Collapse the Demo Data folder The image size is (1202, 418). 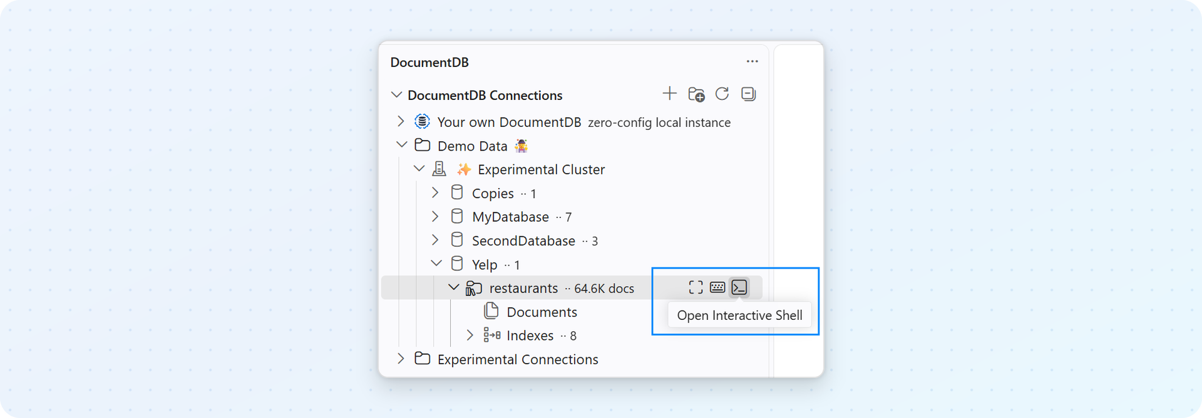click(x=401, y=145)
